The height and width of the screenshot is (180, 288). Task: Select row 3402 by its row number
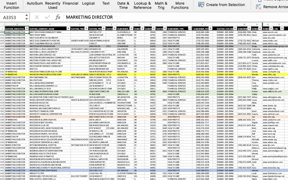2,170
